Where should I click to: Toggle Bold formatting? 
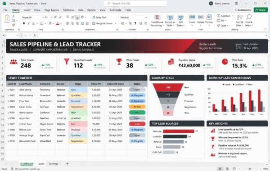pyautogui.click(x=24, y=23)
